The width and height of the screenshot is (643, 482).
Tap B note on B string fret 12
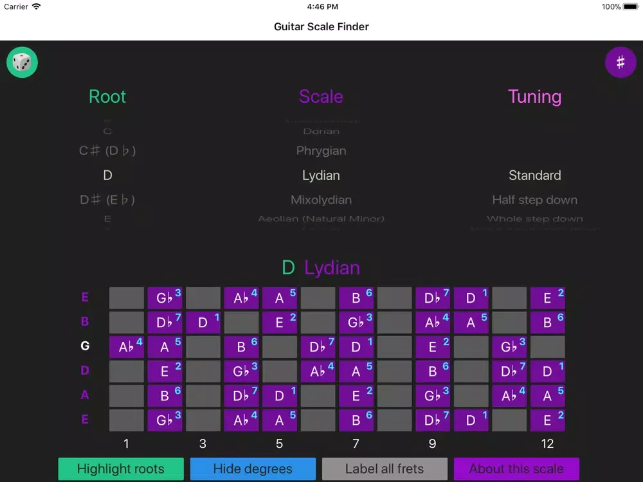click(x=548, y=323)
